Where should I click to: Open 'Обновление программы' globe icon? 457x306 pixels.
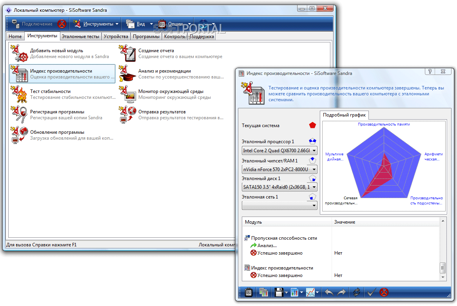(20, 135)
